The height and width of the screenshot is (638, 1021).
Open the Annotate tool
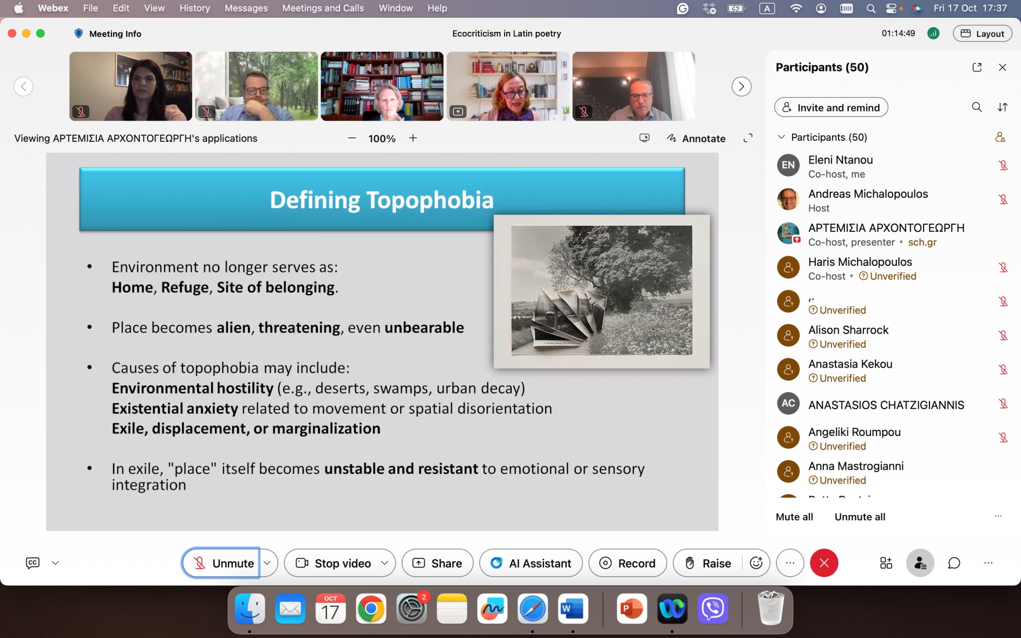[x=696, y=138]
